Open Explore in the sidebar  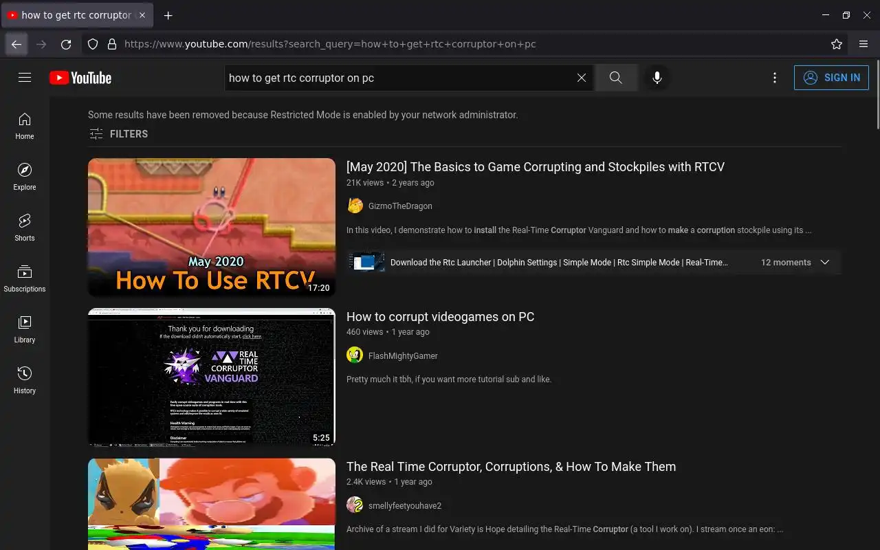coord(25,177)
